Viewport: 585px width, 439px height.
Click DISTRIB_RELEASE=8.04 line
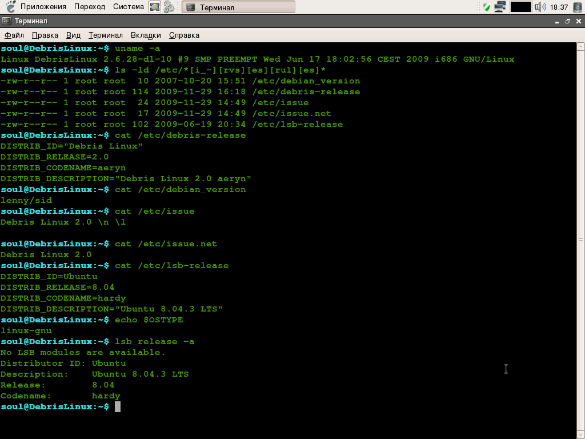pos(57,287)
